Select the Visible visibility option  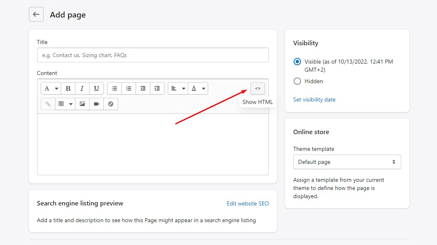click(x=297, y=62)
